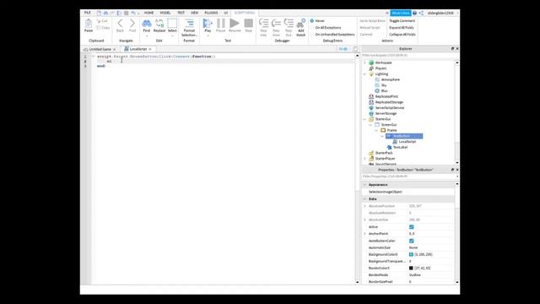
Task: Click the BorderColor3 dark swatch
Action: point(411,269)
